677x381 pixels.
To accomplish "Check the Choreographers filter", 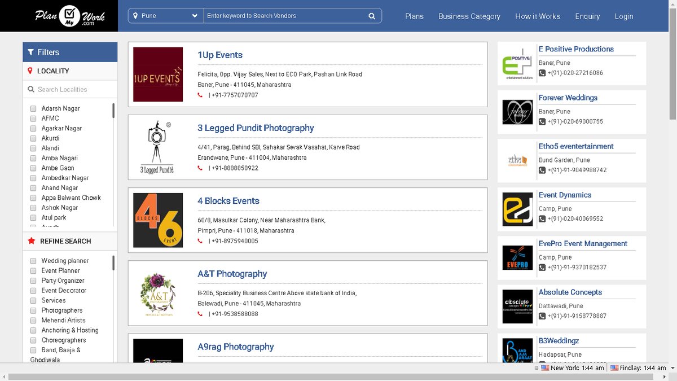I will (x=33, y=341).
